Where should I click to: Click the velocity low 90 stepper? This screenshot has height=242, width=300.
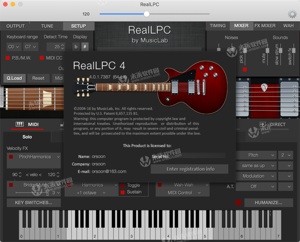click(20, 174)
